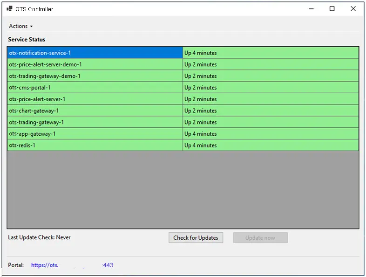Screen dimensions: 366x277
Task: Click the grayed-out Update now button
Action: point(260,238)
